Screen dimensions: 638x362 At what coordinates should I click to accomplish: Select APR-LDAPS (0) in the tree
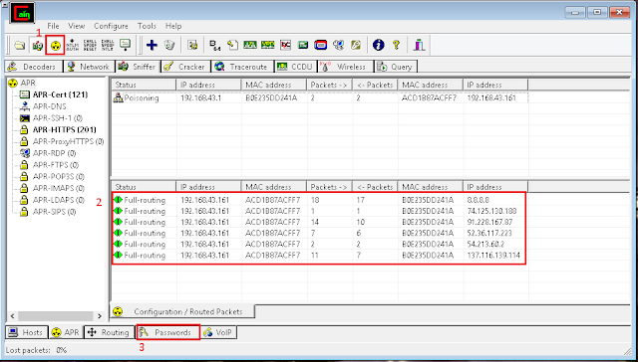[59, 200]
